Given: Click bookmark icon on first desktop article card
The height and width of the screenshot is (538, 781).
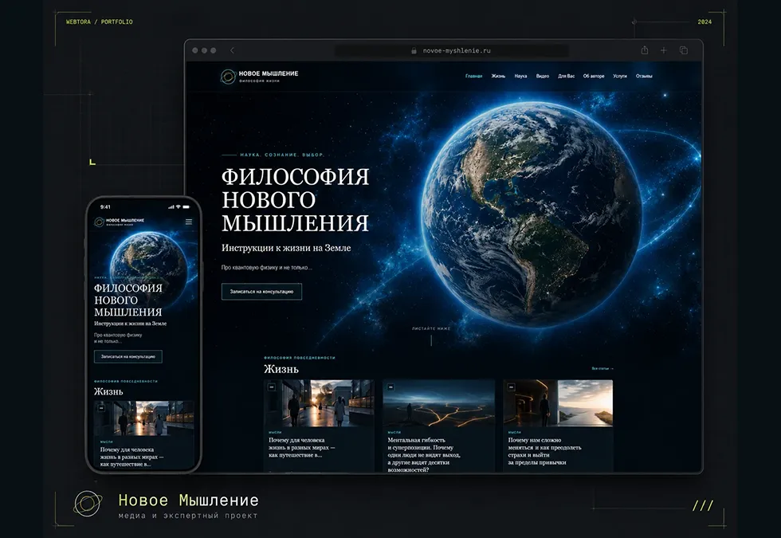Looking at the screenshot, I should (272, 387).
